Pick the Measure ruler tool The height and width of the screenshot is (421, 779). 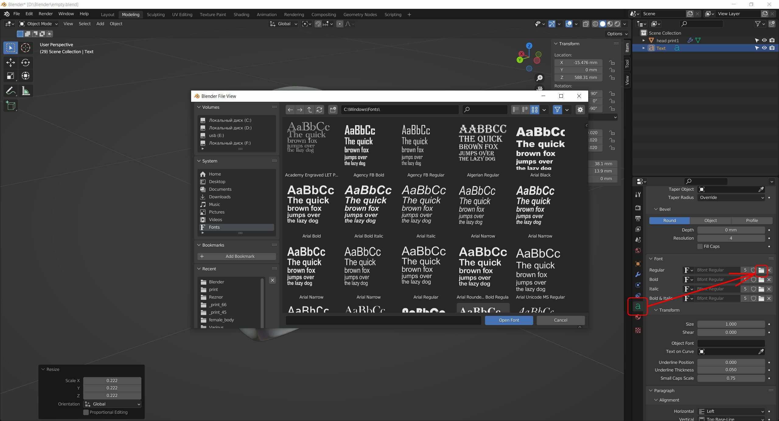coord(26,91)
